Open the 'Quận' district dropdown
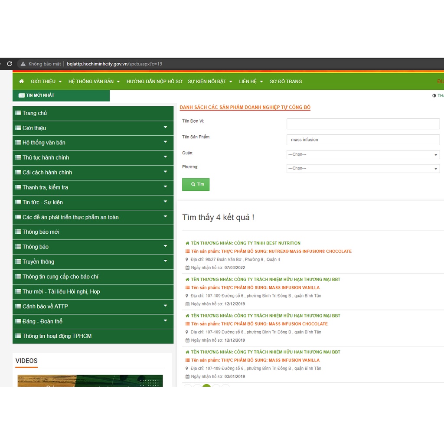 tap(363, 154)
